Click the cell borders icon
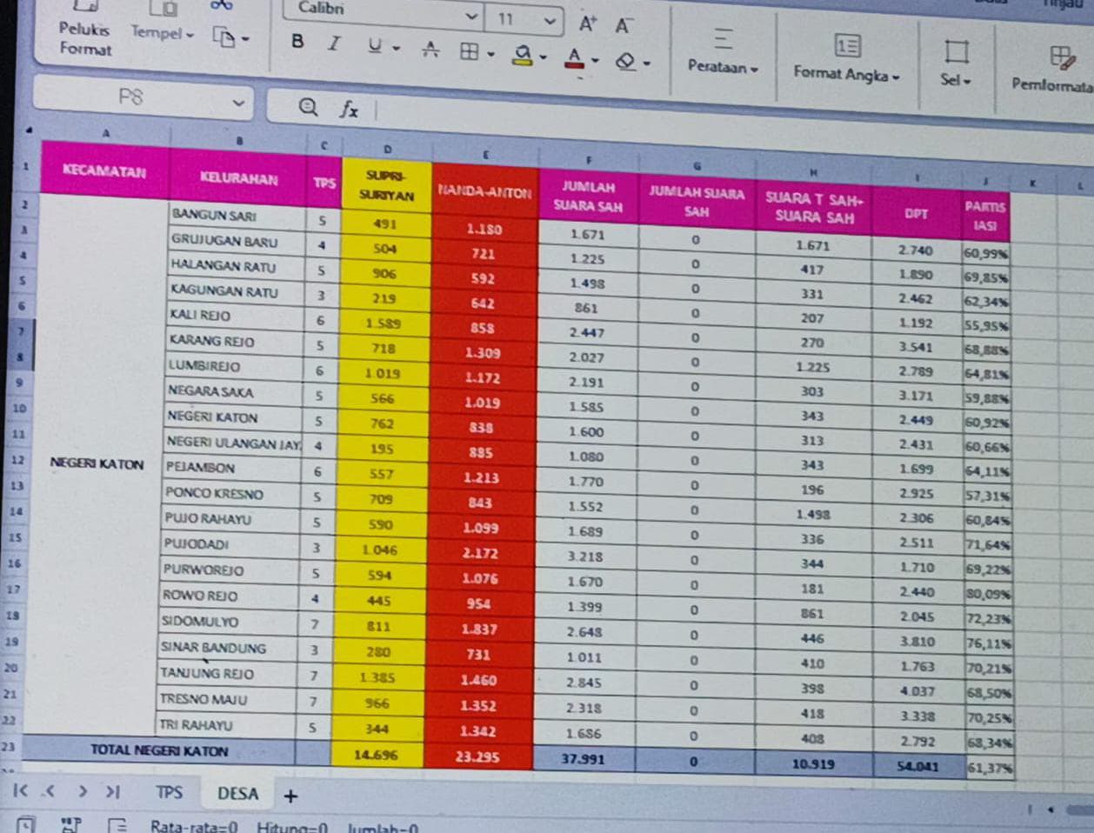1094x833 pixels. tap(470, 51)
